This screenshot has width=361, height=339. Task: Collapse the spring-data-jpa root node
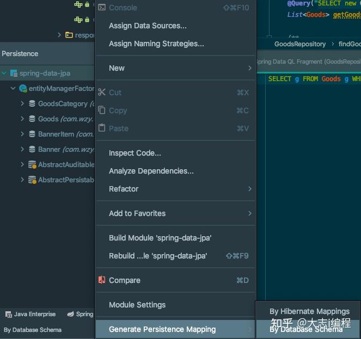point(4,73)
